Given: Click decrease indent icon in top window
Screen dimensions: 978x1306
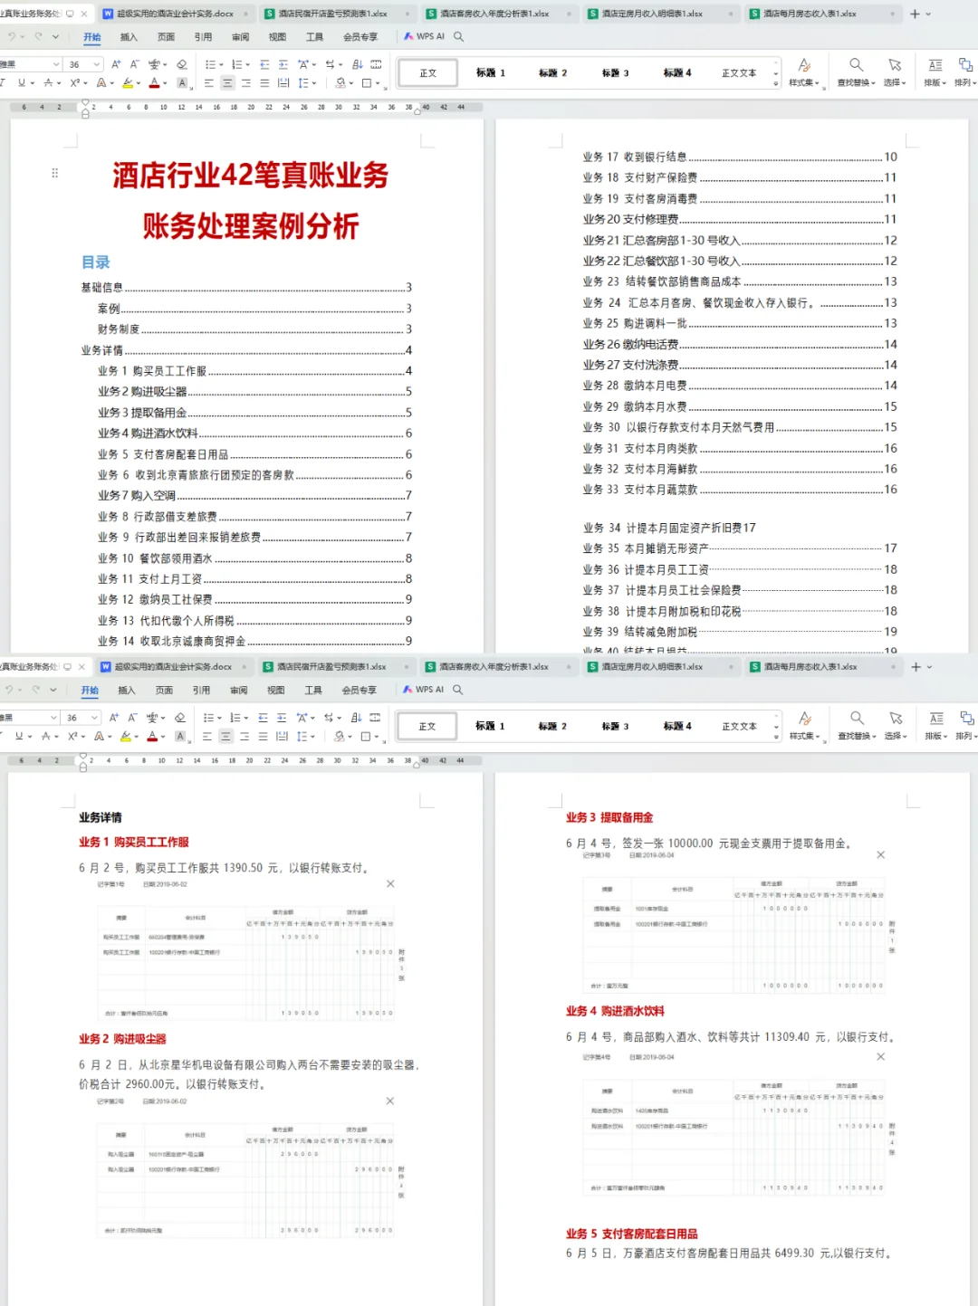Looking at the screenshot, I should tap(264, 64).
